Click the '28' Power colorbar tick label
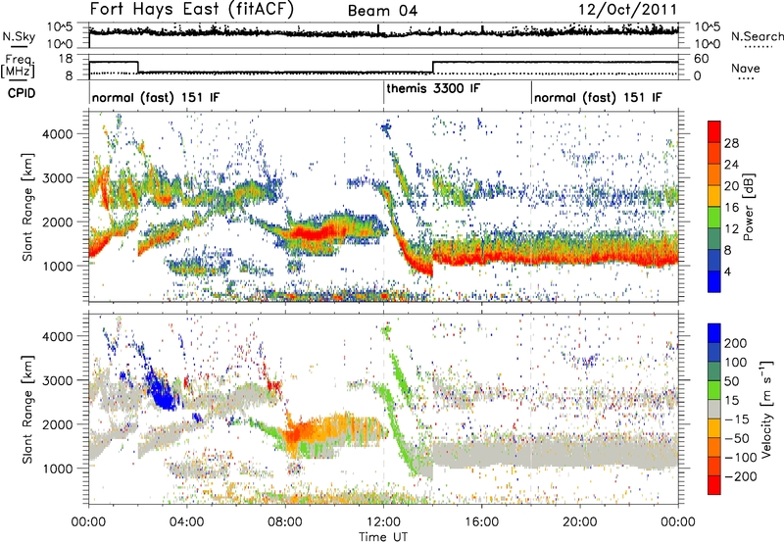Image resolution: width=784 pixels, height=543 pixels. pyautogui.click(x=731, y=143)
